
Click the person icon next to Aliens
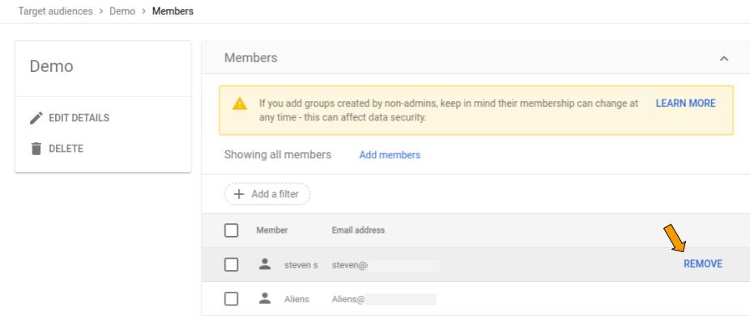pyautogui.click(x=265, y=299)
